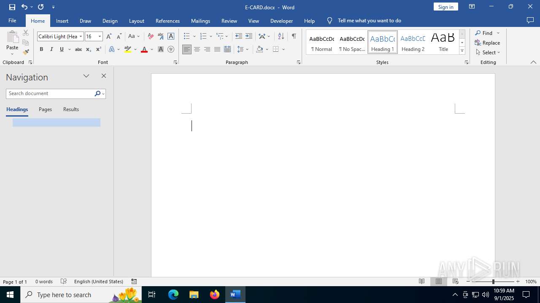Shrink font size with the smaller A icon
Image resolution: width=540 pixels, height=303 pixels.
119,36
